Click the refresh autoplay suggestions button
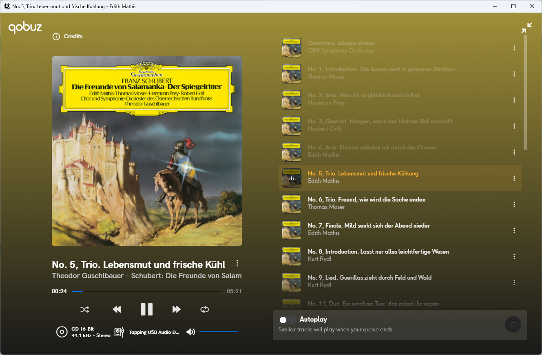542x355 pixels. tap(513, 324)
